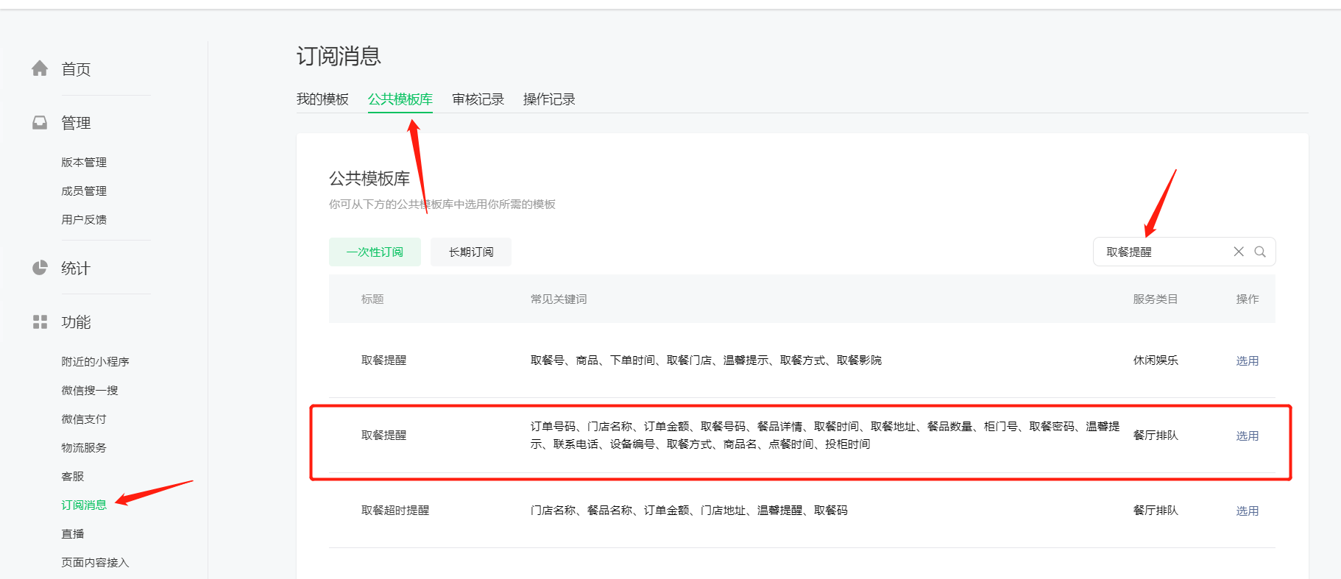
Task: Open 微信支付 in sidebar menu
Action: (x=84, y=419)
